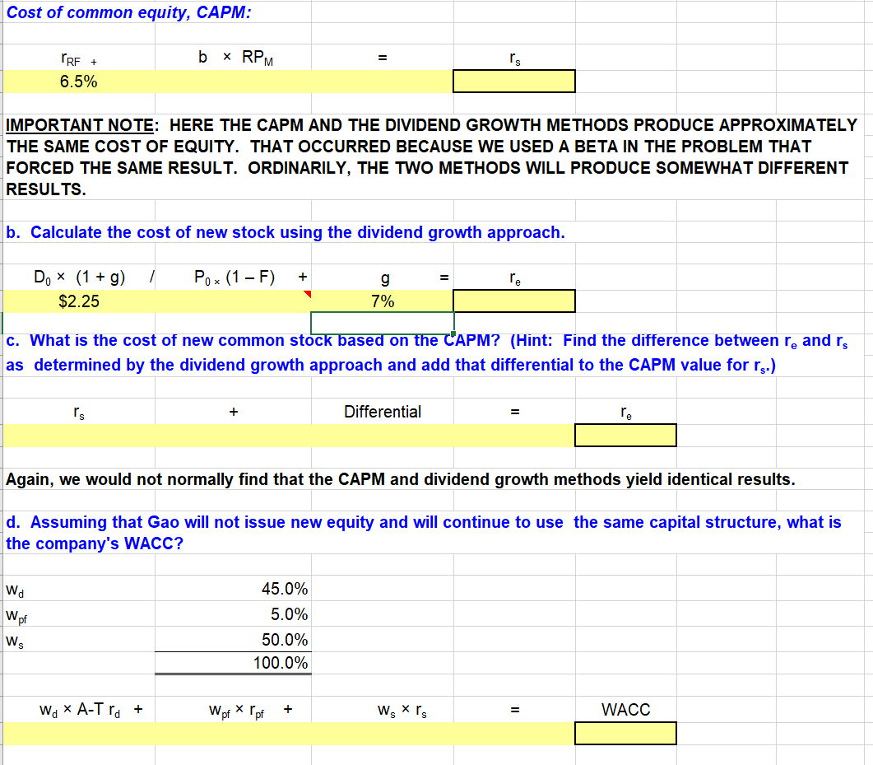Select the 7% growth rate cell
Image resolution: width=873 pixels, height=765 pixels.
tap(383, 301)
